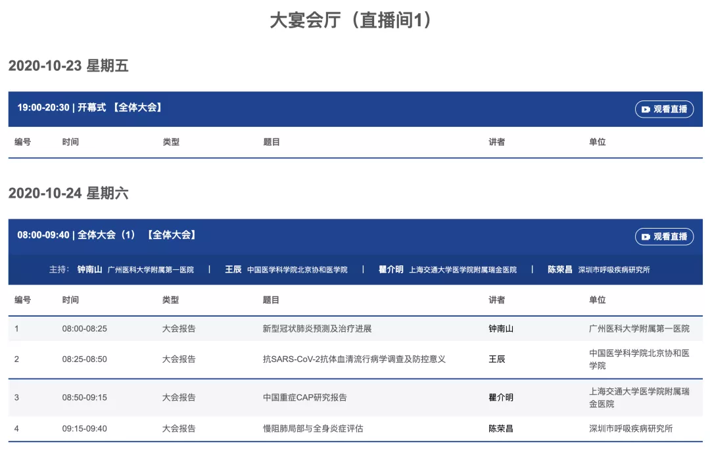Click host name 瞿介明 in the 主持 bar

click(390, 269)
